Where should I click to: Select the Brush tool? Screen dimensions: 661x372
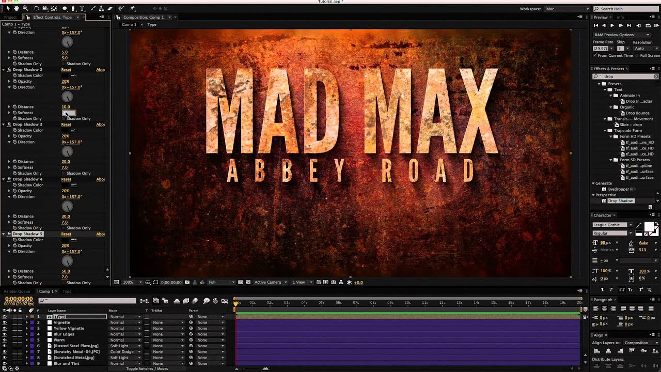point(92,8)
